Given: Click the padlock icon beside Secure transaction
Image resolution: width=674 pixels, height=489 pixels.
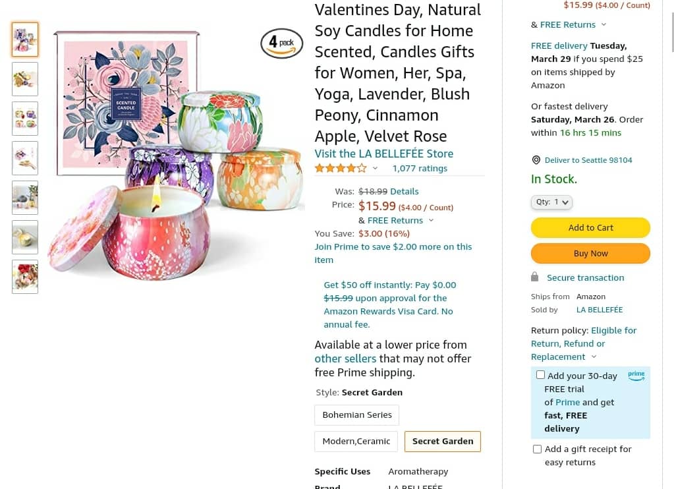Looking at the screenshot, I should [535, 277].
